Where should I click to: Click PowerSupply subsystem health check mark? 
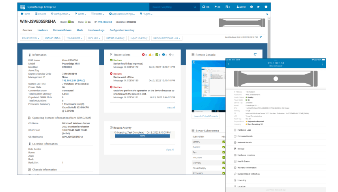pyautogui.click(x=224, y=168)
